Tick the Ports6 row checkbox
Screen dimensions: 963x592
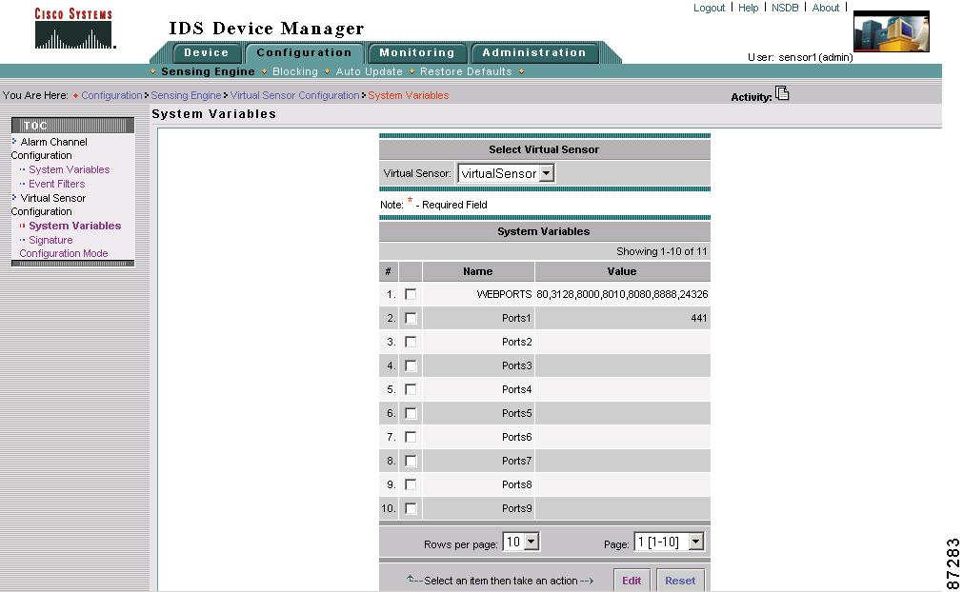pos(411,437)
